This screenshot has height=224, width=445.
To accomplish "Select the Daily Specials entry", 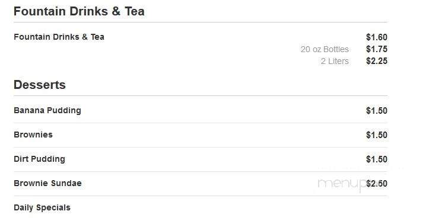I will pyautogui.click(x=42, y=208).
